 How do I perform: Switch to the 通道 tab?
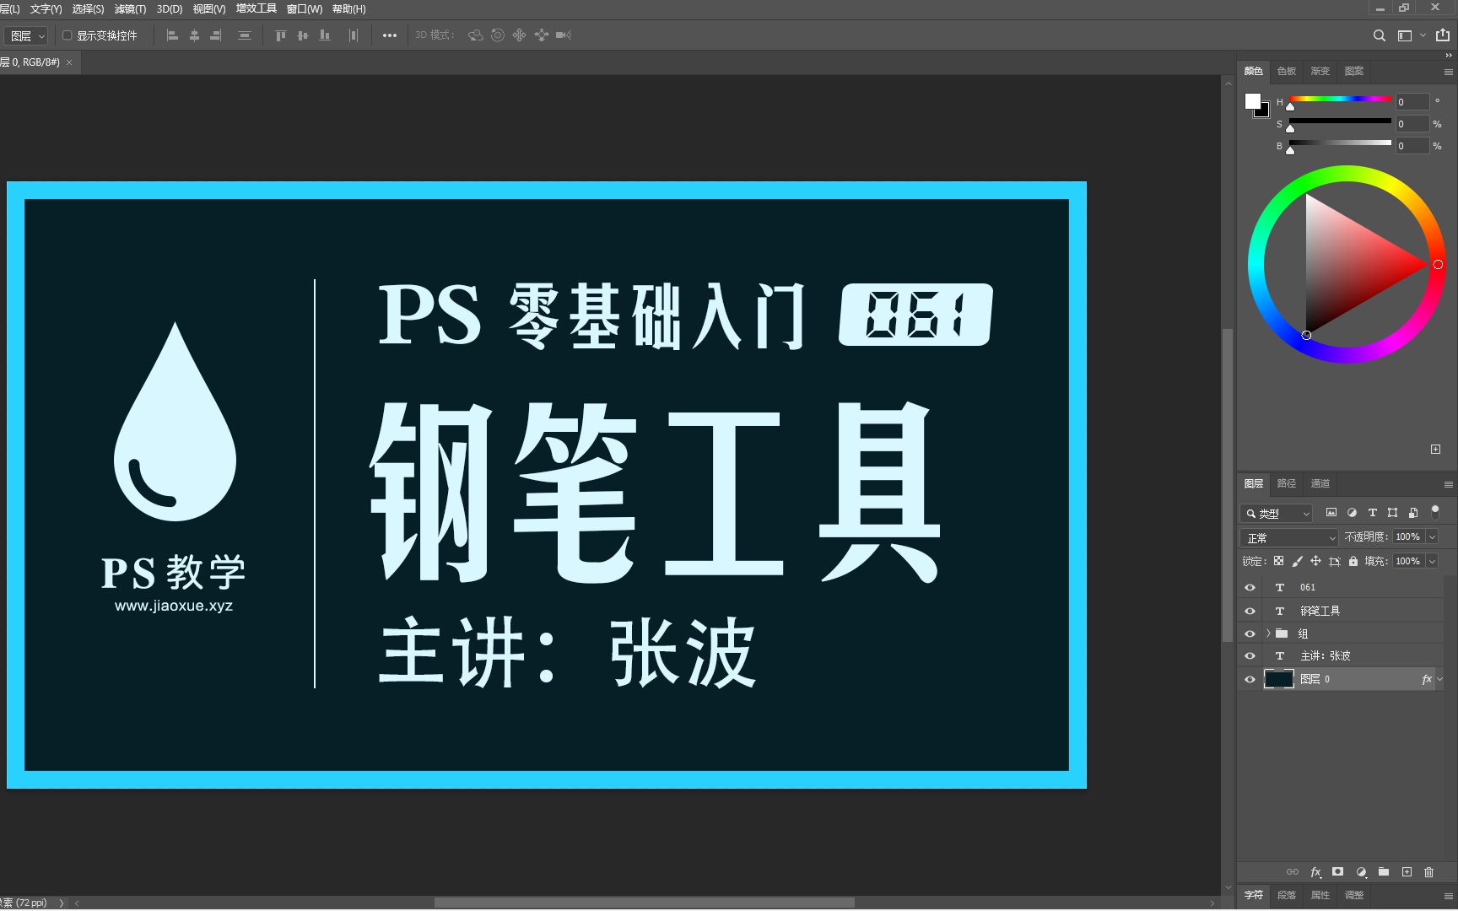1320,483
